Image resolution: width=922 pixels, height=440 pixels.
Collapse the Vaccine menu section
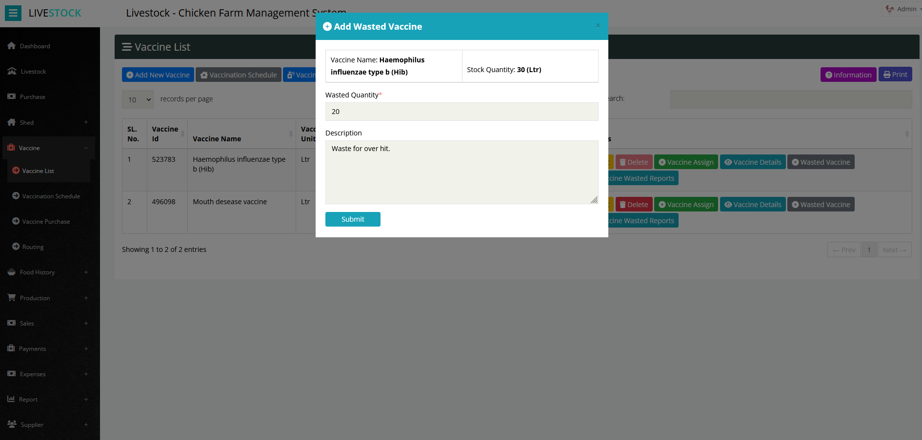pyautogui.click(x=86, y=148)
